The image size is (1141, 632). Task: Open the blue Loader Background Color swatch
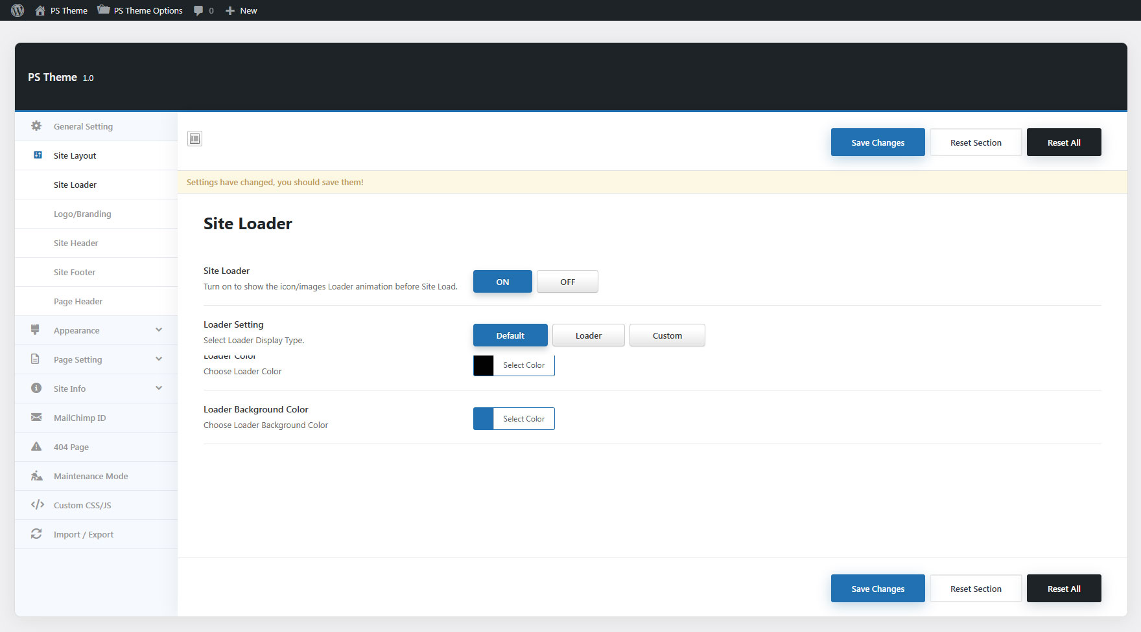(484, 419)
